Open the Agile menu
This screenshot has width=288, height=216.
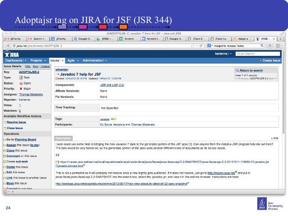tap(71, 60)
